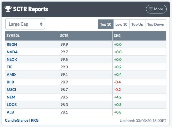Open the LDOS symbol link
Viewport: 172px width, 127px height.
tap(12, 104)
